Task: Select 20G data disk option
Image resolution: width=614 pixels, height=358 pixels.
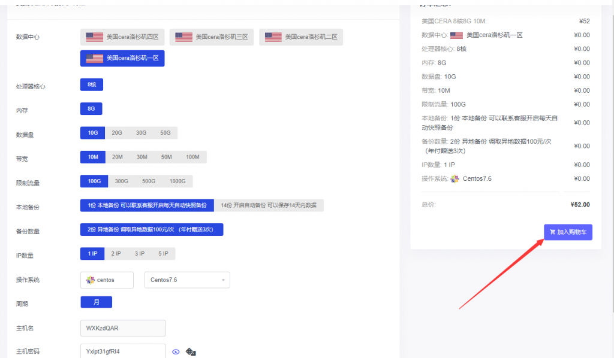Action: tap(117, 133)
